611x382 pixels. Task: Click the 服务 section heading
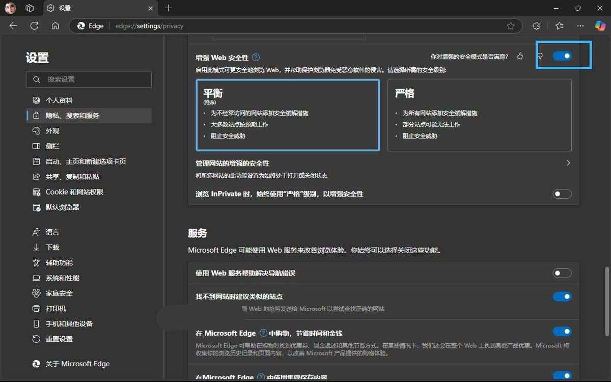198,233
